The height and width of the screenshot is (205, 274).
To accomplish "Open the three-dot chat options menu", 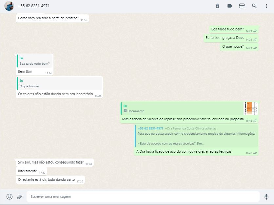I will 266,6.
